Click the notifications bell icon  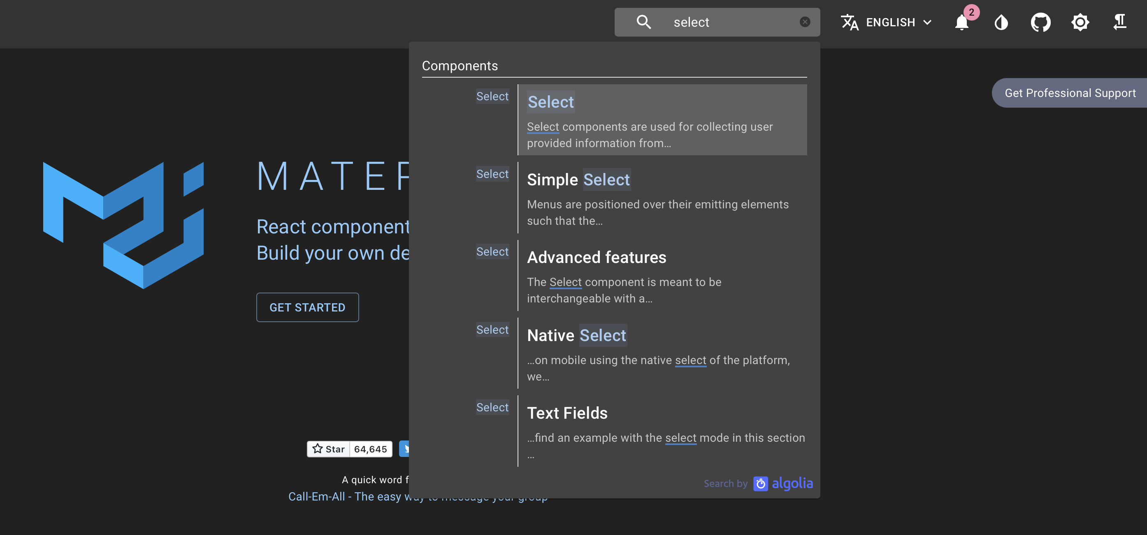tap(962, 23)
